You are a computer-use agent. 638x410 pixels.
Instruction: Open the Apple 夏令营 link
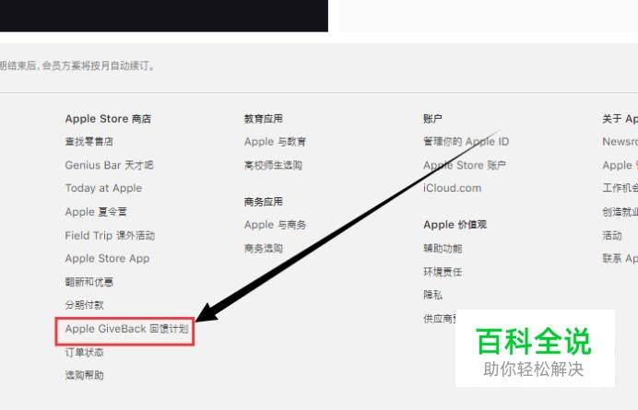click(x=96, y=212)
